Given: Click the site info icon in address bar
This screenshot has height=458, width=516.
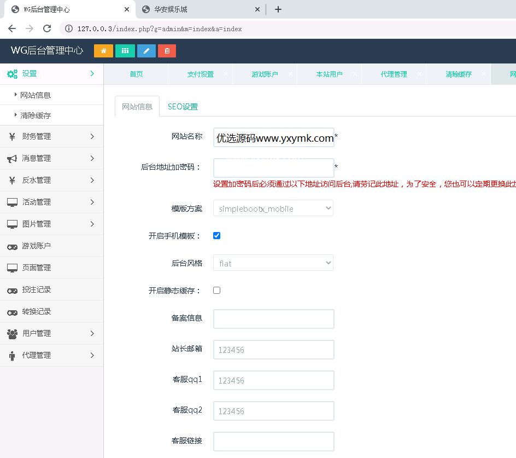Looking at the screenshot, I should [x=69, y=28].
